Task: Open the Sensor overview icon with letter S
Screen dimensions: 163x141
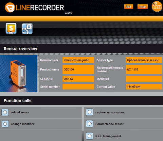Action: pyautogui.click(x=11, y=28)
